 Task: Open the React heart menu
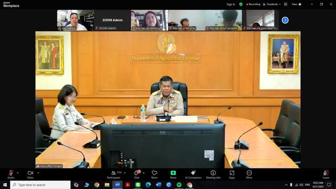tap(154, 174)
